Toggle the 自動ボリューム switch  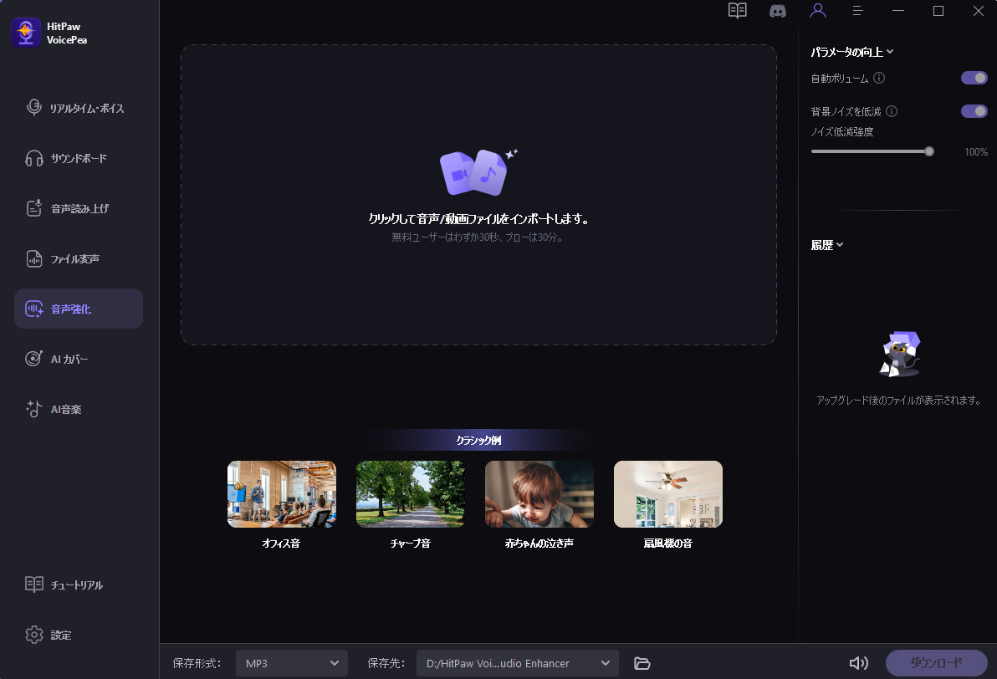coord(974,78)
